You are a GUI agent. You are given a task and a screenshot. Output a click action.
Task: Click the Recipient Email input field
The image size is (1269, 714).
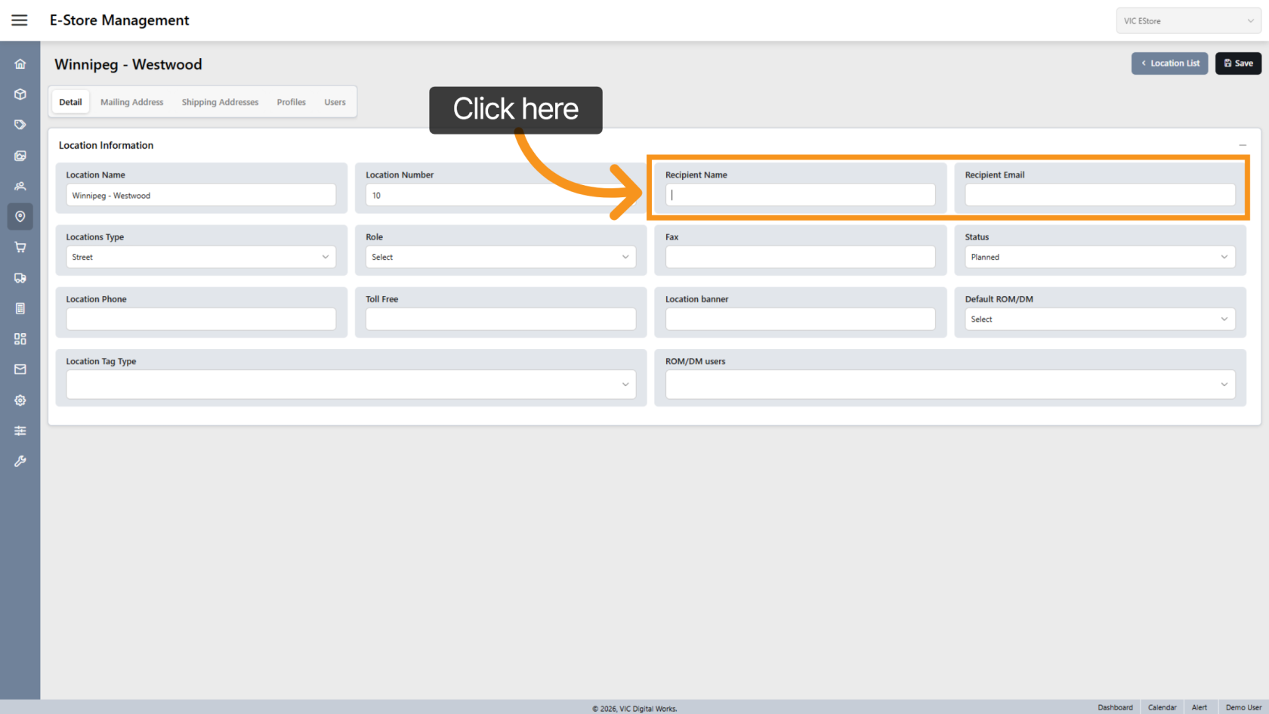[x=1099, y=195]
